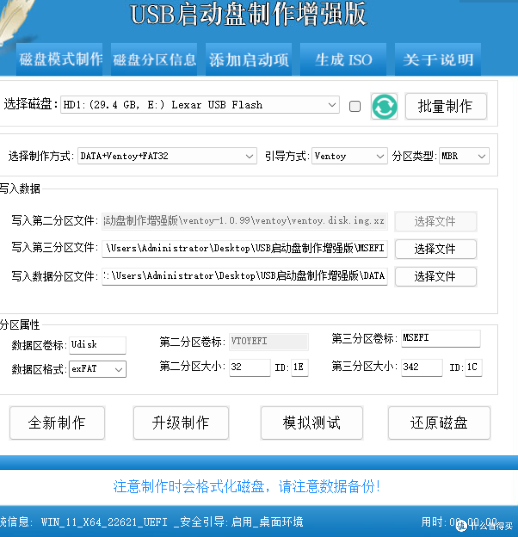Expand the 选择制作方式 DATA+Ventoy+FAT32 dropdown
518x537 pixels.
pos(167,156)
